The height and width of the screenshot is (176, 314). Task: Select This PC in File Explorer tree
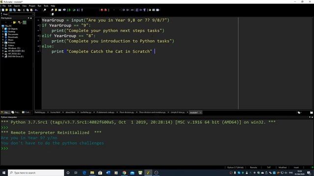click(x=8, y=26)
